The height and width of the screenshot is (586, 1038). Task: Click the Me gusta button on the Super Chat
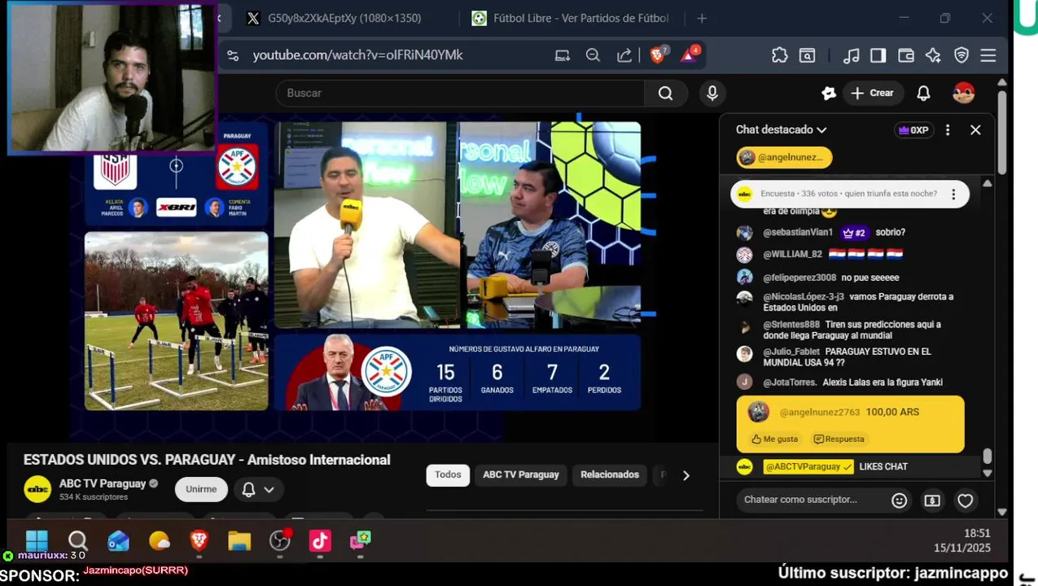[774, 439]
